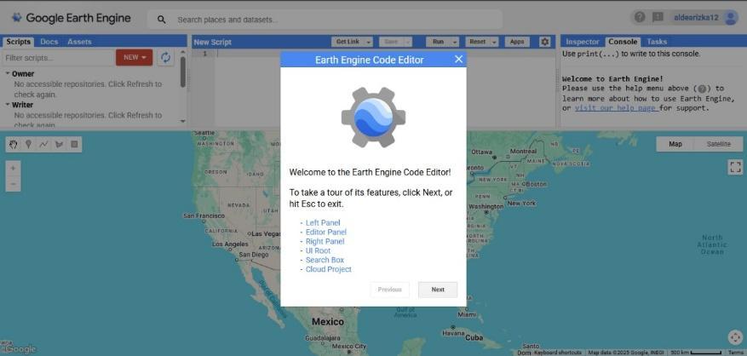Zoom in on the map
This screenshot has height=356, width=747.
pyautogui.click(x=13, y=169)
